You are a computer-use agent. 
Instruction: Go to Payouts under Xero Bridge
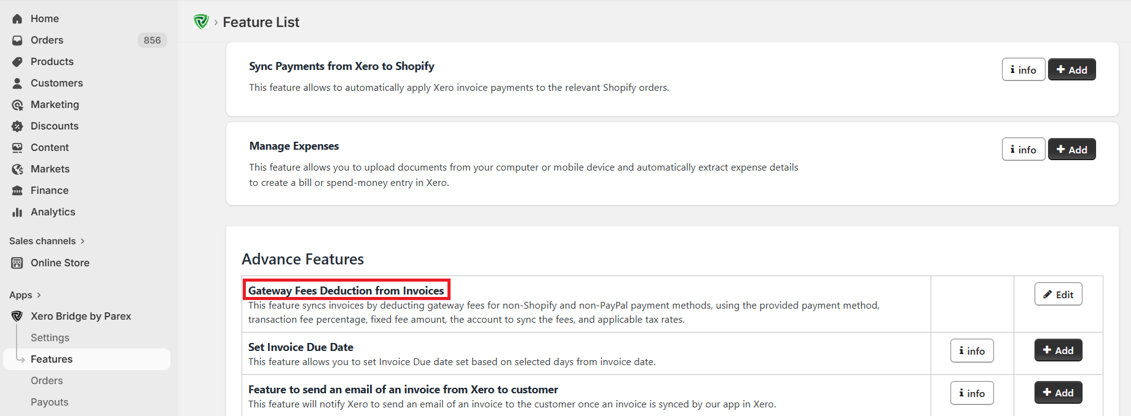click(49, 403)
